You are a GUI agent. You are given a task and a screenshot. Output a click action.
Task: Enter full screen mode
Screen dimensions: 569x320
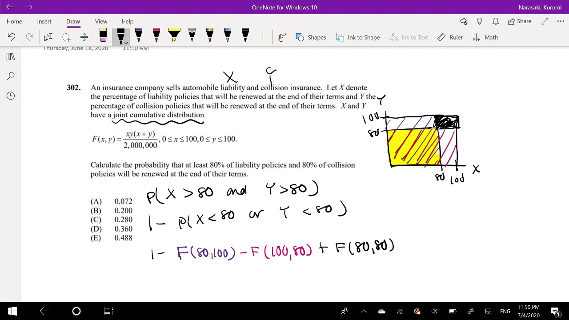[x=545, y=21]
